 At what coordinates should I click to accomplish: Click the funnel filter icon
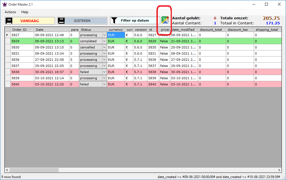pos(114,20)
